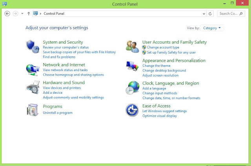Viewport: 251px width, 166px height.
Task: Expand the breadcrumb arrow before Control Panel
Action: (40, 14)
